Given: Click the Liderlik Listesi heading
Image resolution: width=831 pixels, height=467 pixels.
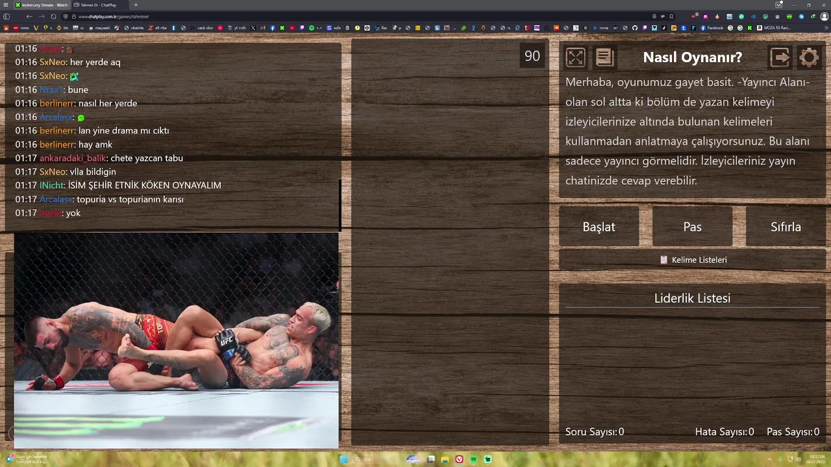Looking at the screenshot, I should (692, 298).
